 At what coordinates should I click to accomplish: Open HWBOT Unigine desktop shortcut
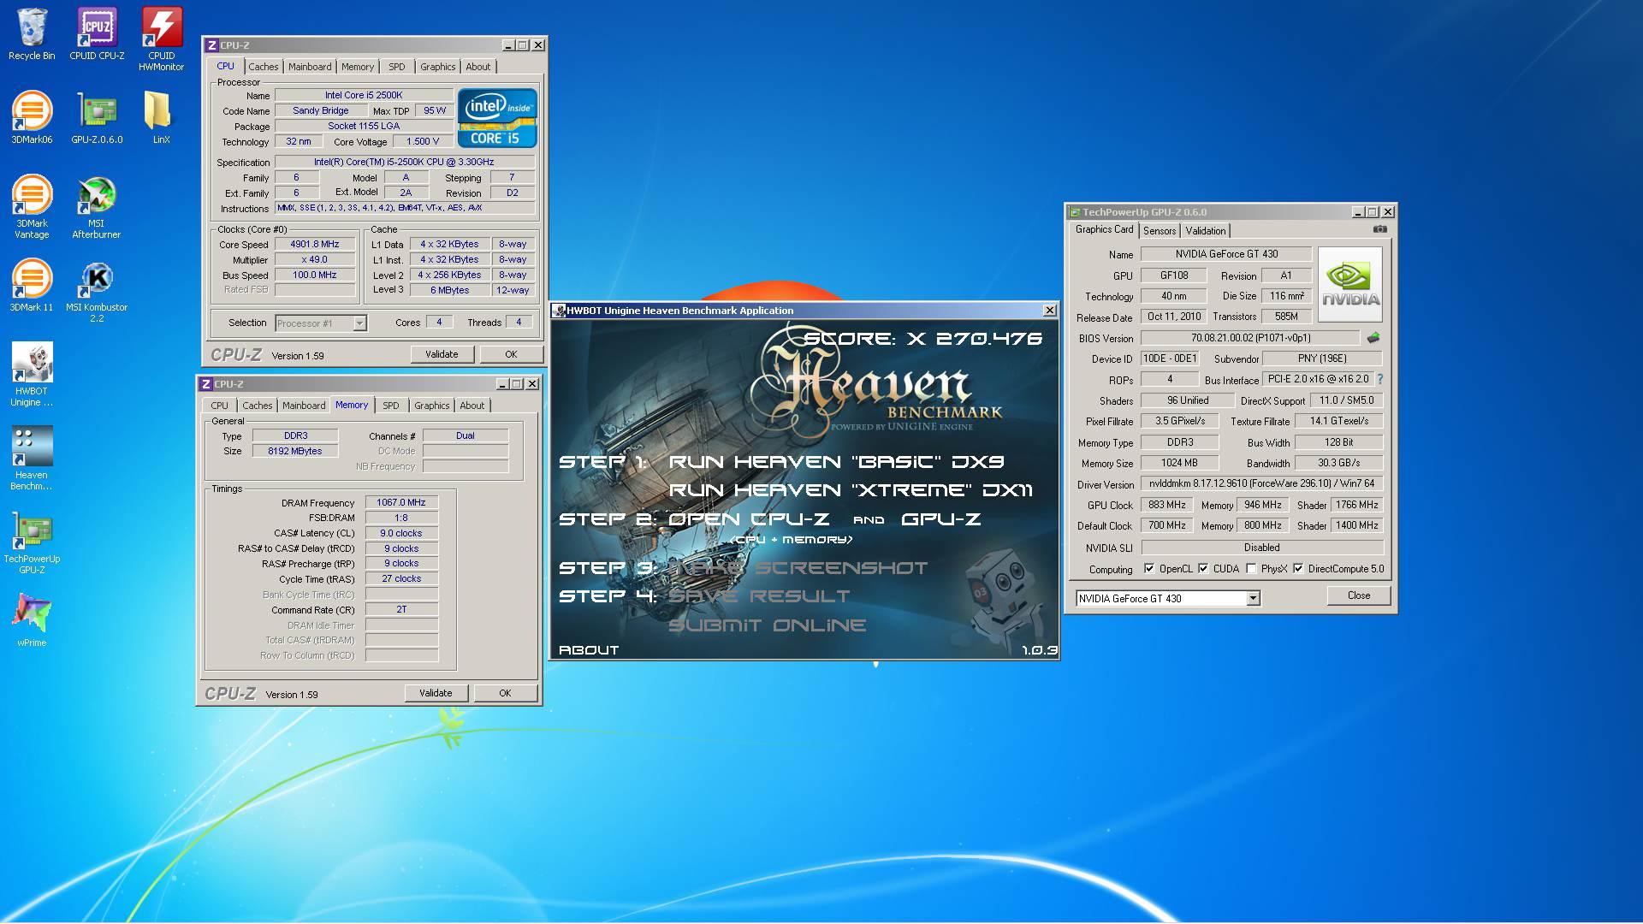[32, 375]
